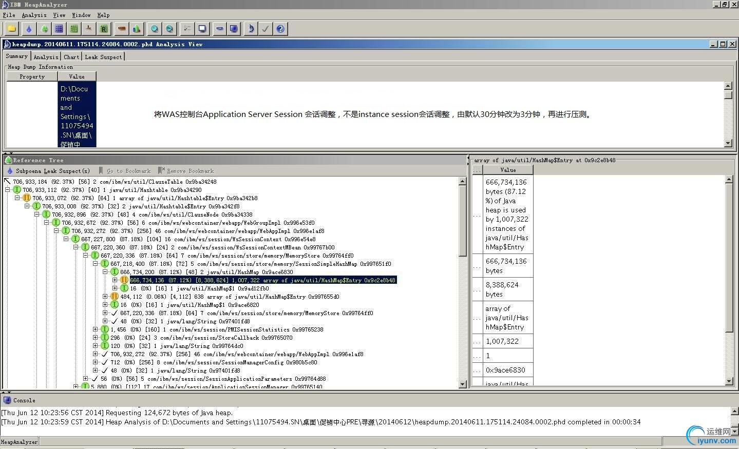Click the white monitor console icon
Screen dimensions: 739x449
tap(202, 29)
